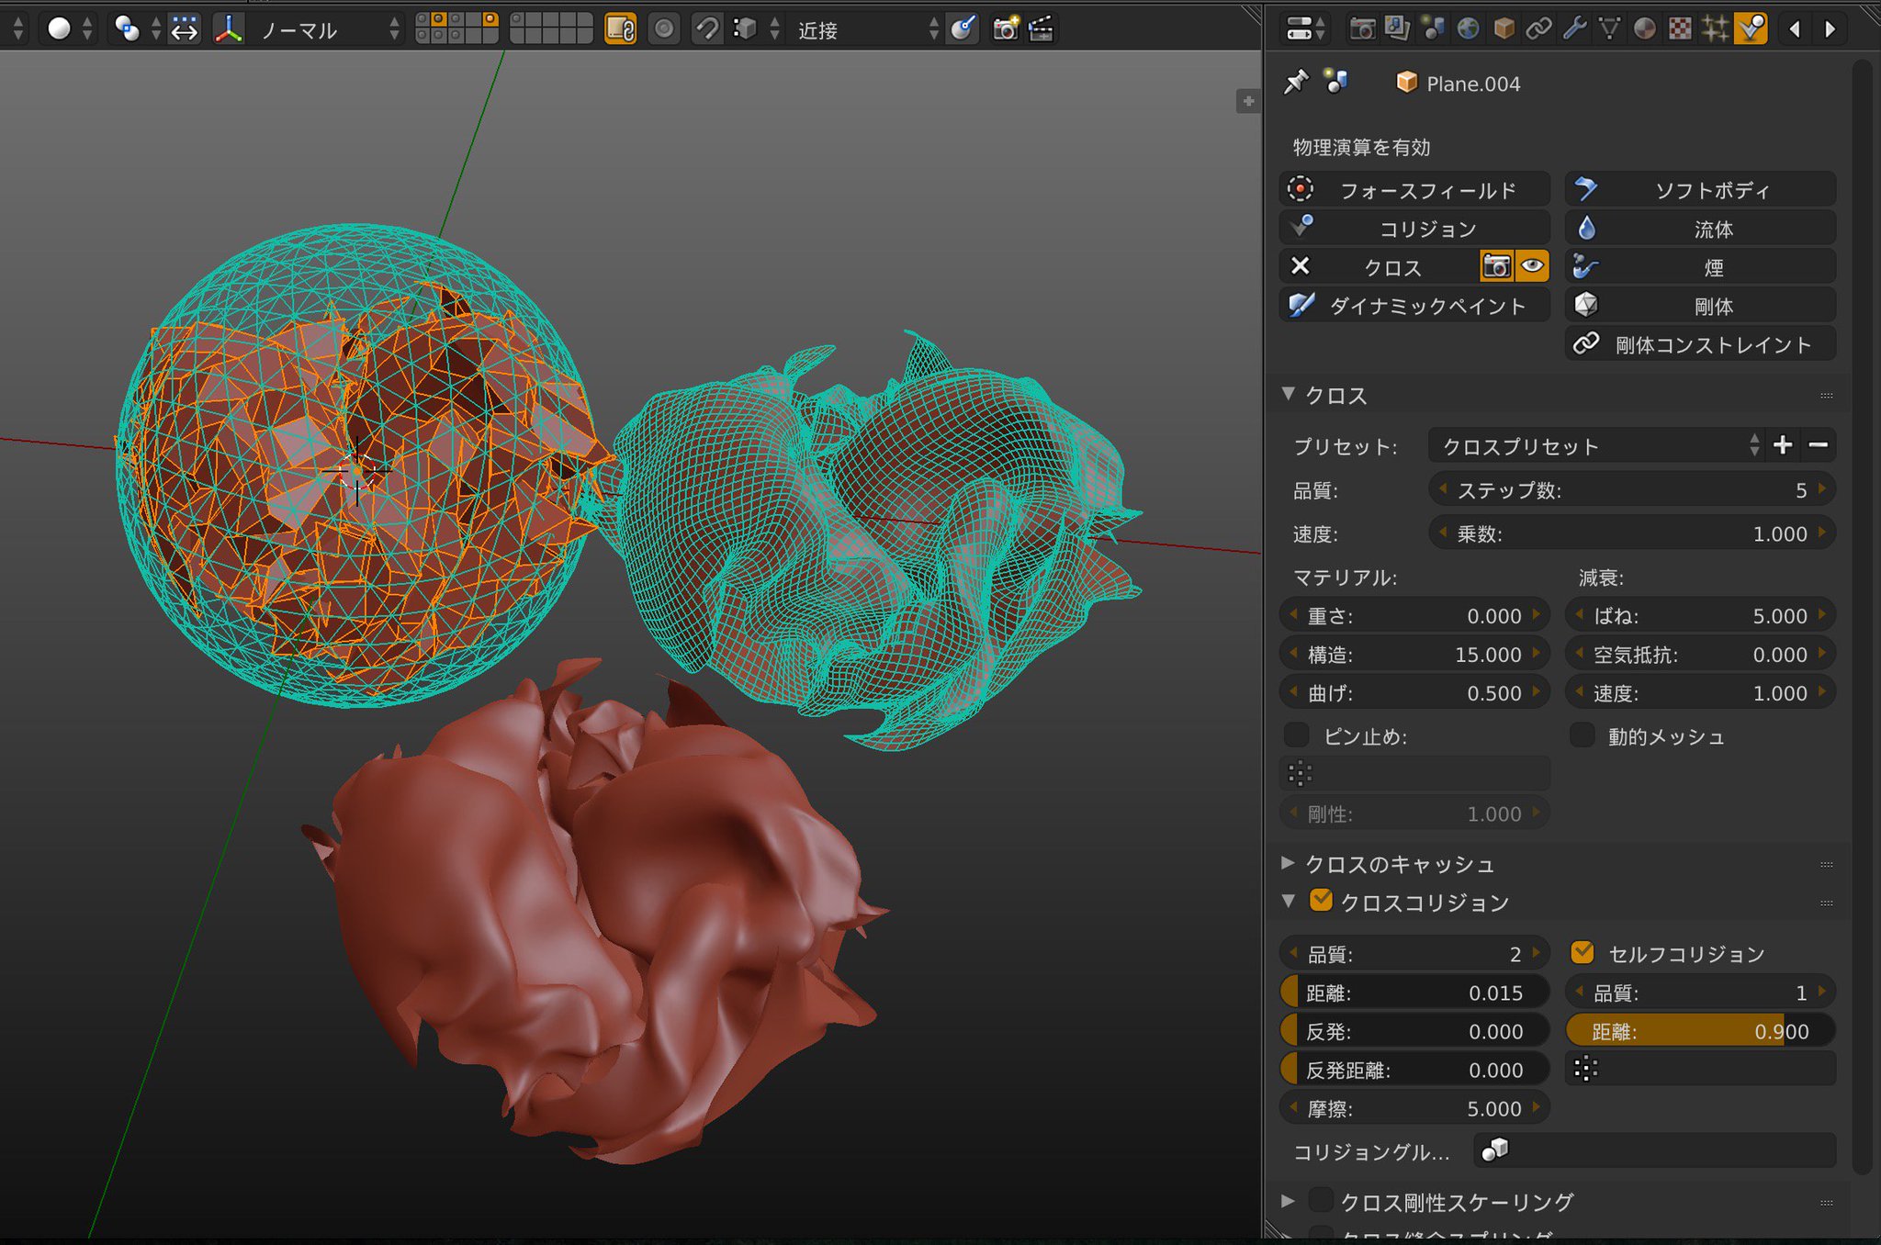1881x1245 pixels.
Task: Toggle proportional editing circle icon
Action: pyautogui.click(x=663, y=28)
